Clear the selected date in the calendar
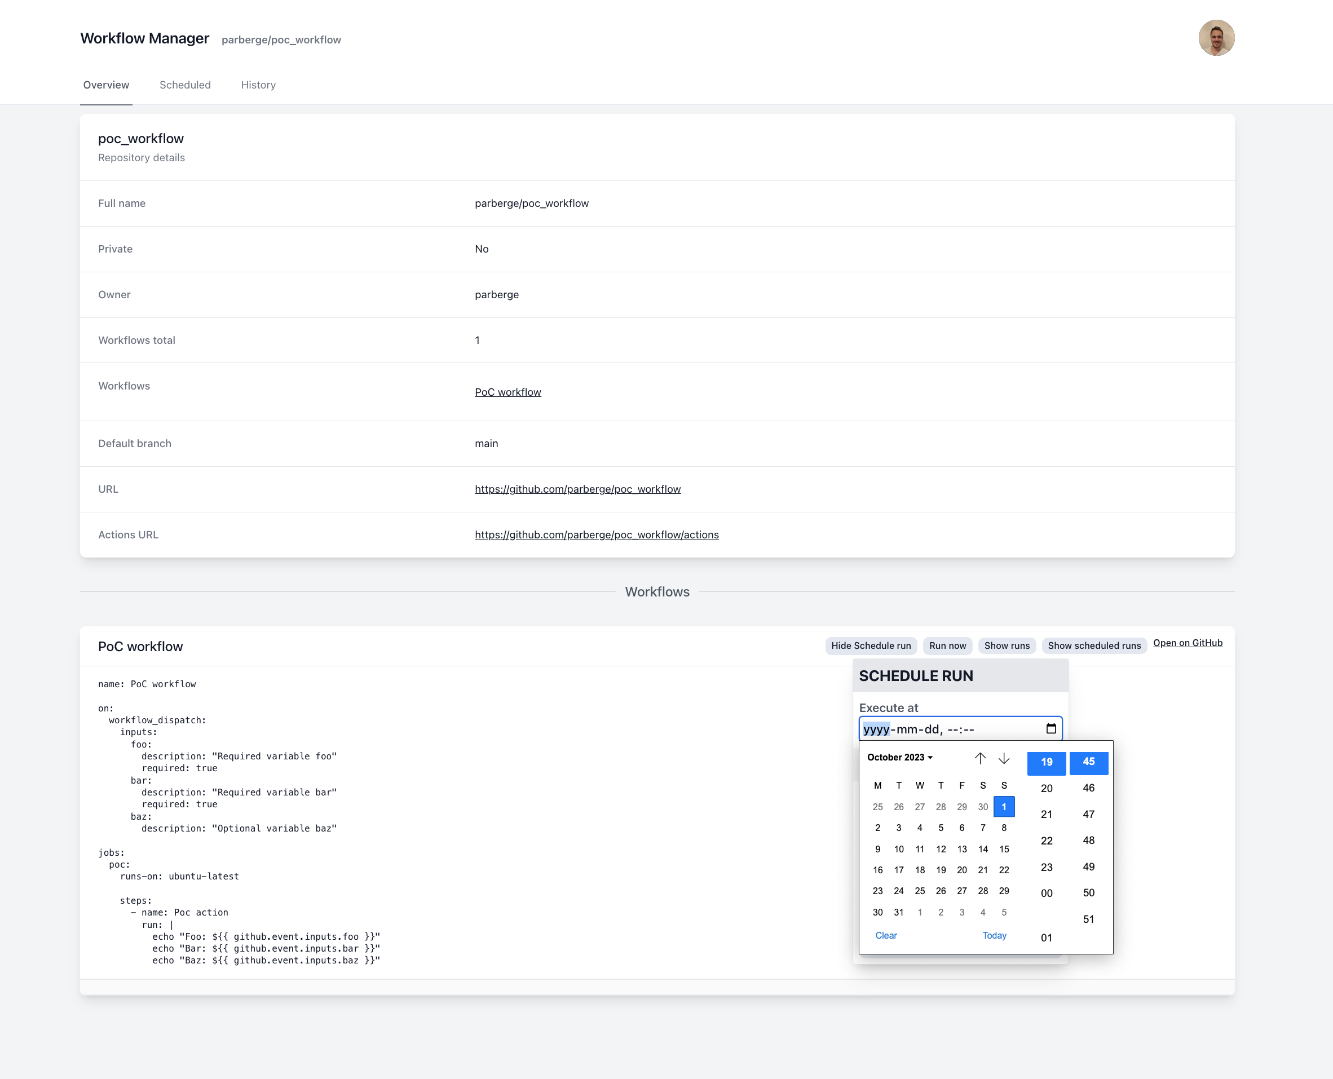Image resolution: width=1333 pixels, height=1079 pixels. click(x=886, y=935)
